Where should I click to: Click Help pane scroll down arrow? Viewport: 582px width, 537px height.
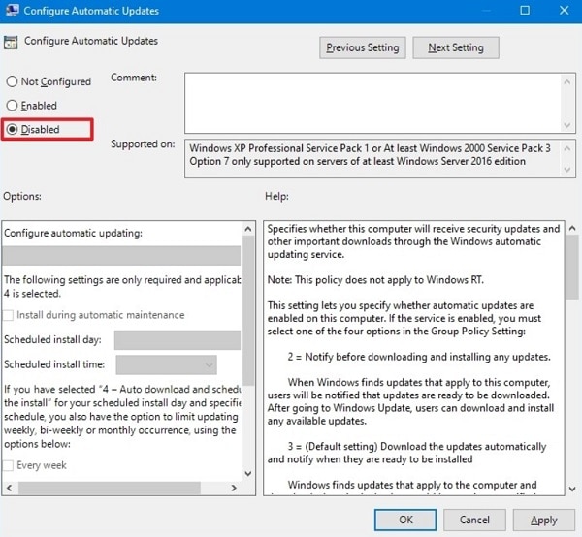point(572,489)
